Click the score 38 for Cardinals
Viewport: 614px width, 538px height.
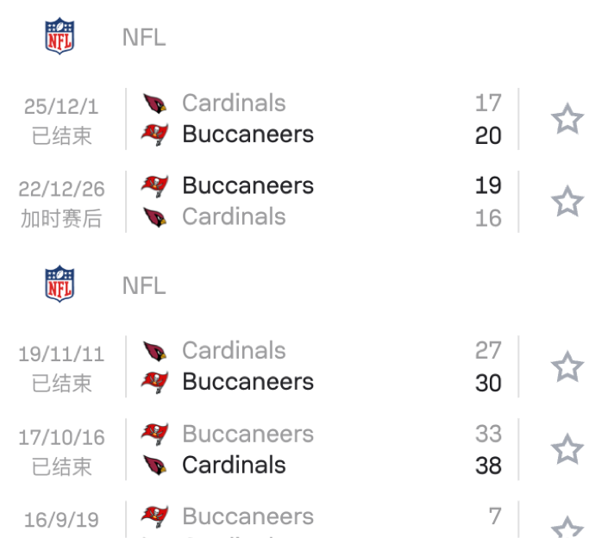[x=488, y=466]
